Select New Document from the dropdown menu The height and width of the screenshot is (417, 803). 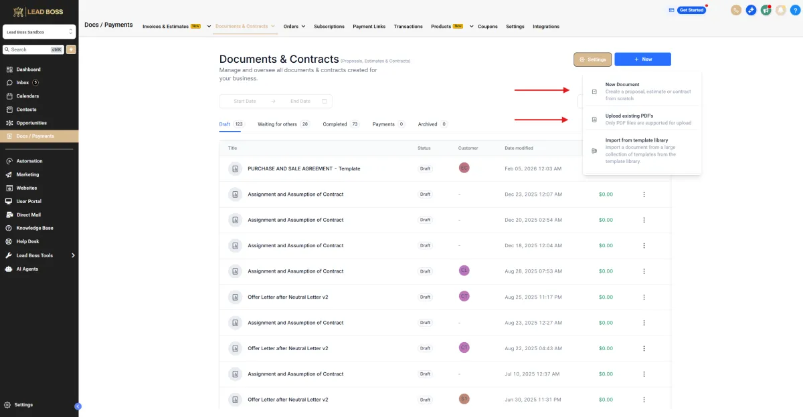point(622,85)
